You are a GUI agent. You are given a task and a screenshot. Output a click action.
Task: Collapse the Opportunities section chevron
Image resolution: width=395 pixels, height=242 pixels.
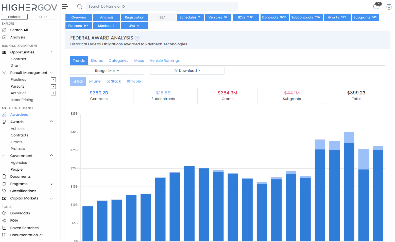[51, 52]
